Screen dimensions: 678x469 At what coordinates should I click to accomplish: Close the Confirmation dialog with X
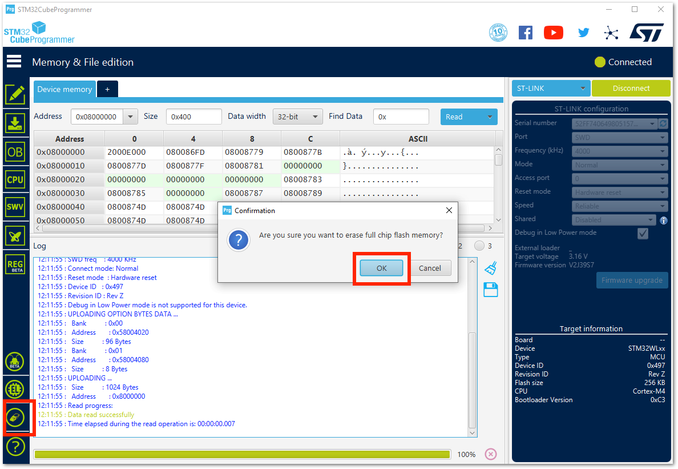[449, 210]
